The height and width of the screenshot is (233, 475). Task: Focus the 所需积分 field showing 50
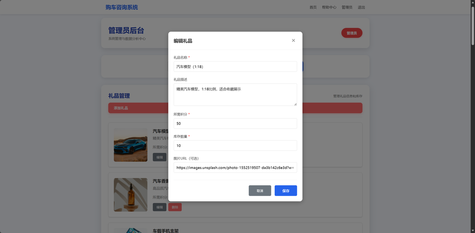point(235,123)
